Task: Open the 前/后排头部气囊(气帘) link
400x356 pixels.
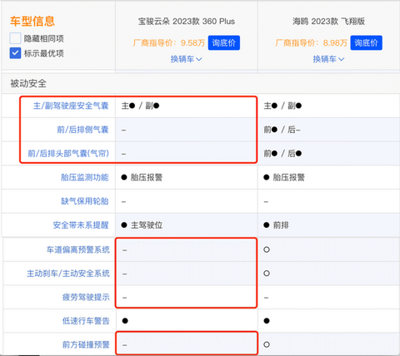Action: [68, 153]
